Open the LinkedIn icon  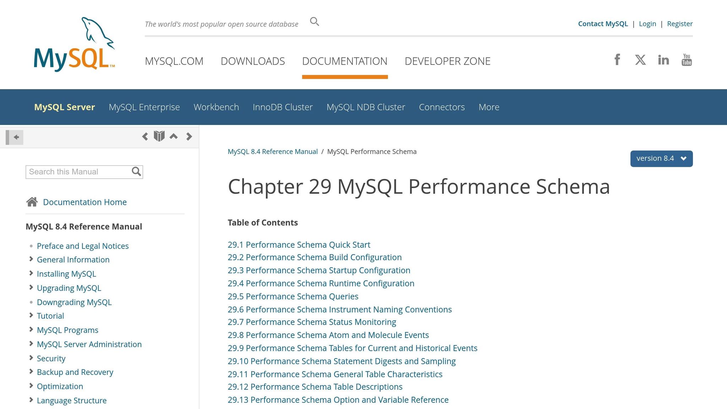[x=663, y=60]
